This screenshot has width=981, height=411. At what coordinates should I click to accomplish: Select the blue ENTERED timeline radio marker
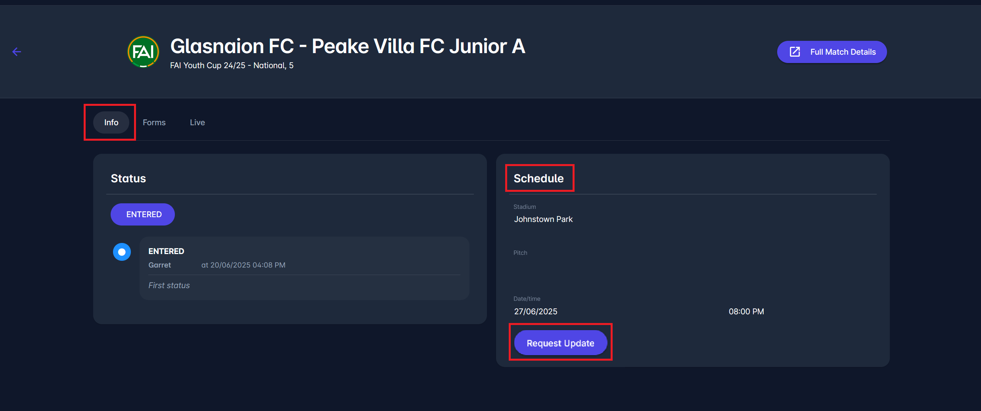point(122,252)
